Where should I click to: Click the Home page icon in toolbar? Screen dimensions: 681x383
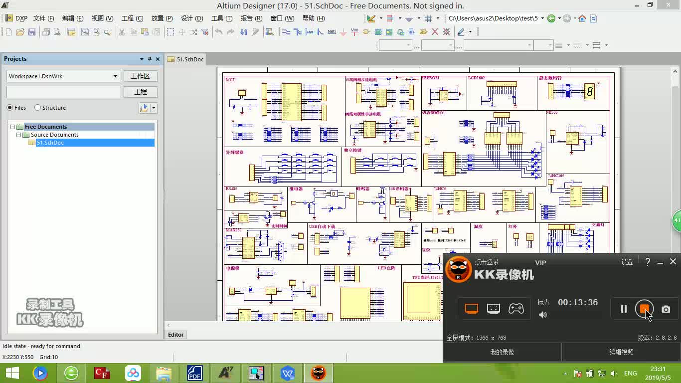pos(582,18)
